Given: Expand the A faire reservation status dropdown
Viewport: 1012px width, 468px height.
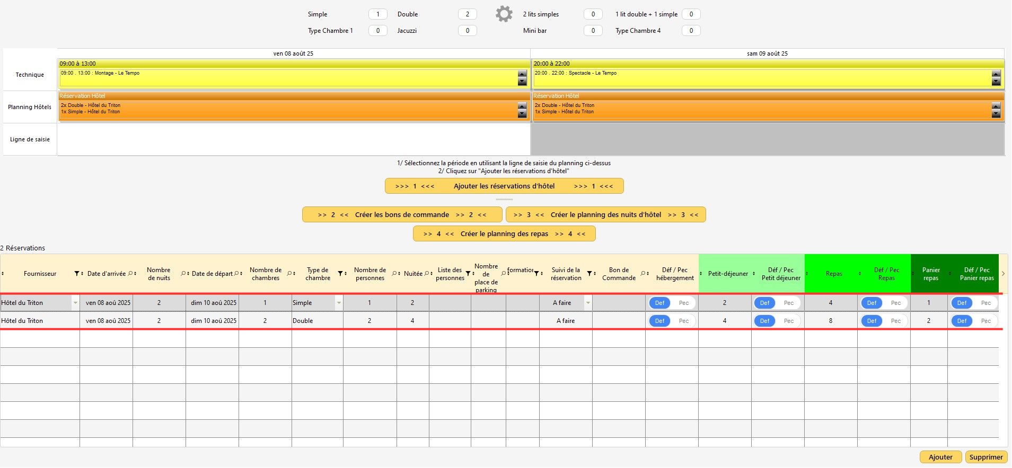Looking at the screenshot, I should (x=588, y=303).
